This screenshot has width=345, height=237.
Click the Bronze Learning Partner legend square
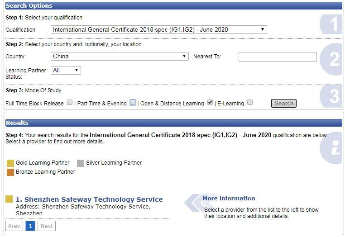point(10,172)
